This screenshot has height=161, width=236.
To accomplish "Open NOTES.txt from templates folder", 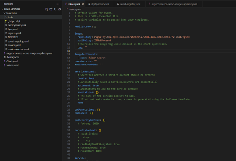I will [13, 37].
